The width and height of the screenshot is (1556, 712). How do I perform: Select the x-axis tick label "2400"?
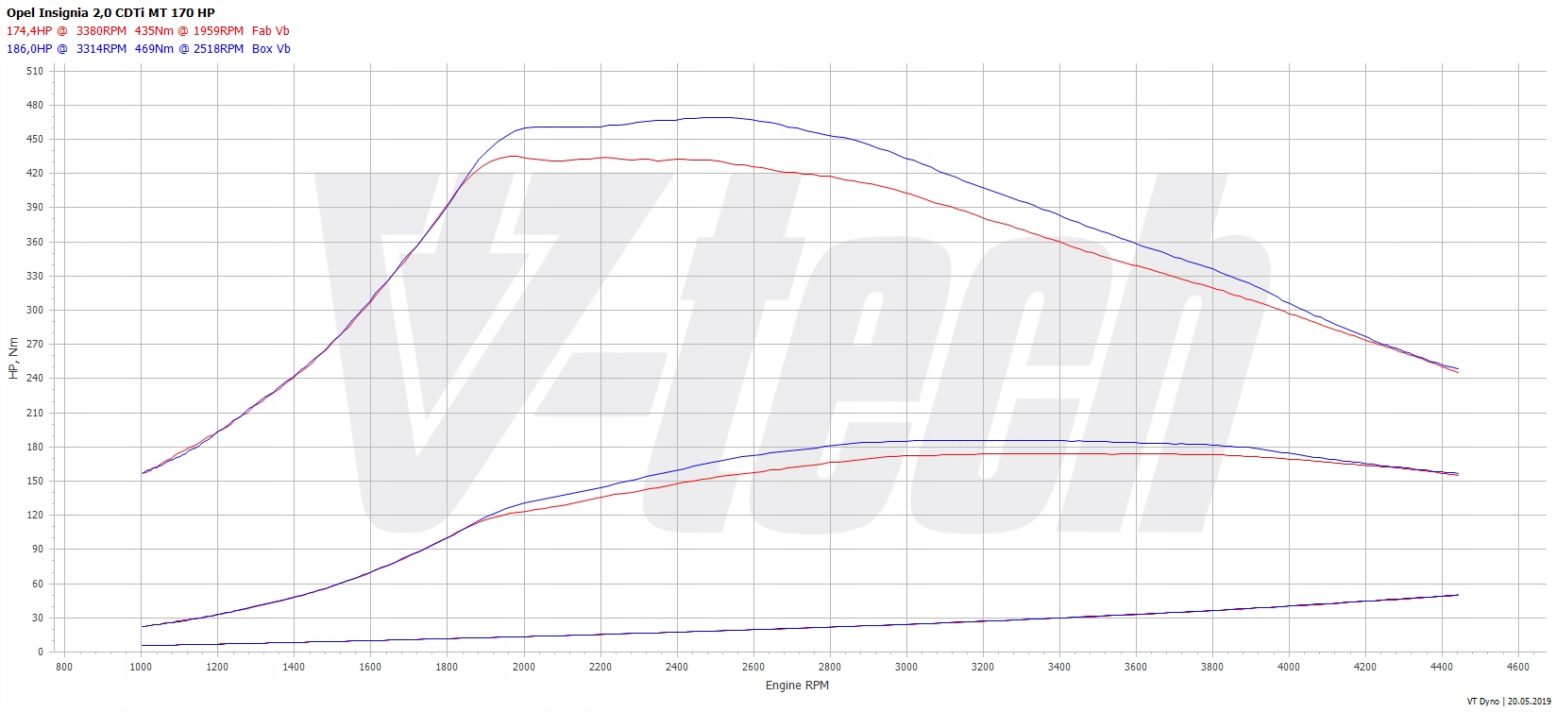click(677, 667)
